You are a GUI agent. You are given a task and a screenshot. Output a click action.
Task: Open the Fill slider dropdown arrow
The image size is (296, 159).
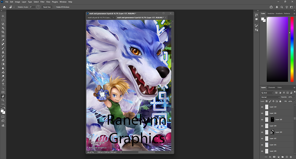tap(294, 101)
